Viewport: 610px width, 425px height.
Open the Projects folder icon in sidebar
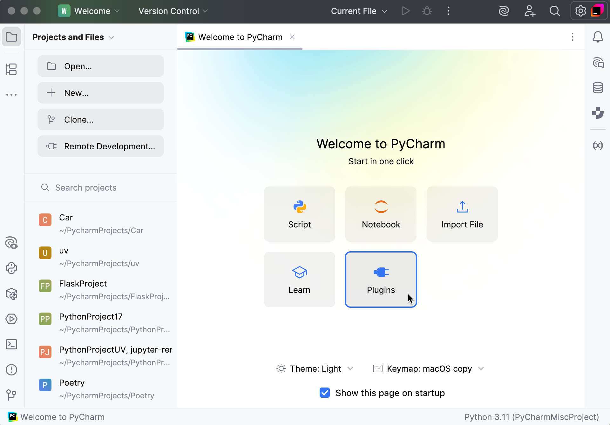[x=12, y=37]
